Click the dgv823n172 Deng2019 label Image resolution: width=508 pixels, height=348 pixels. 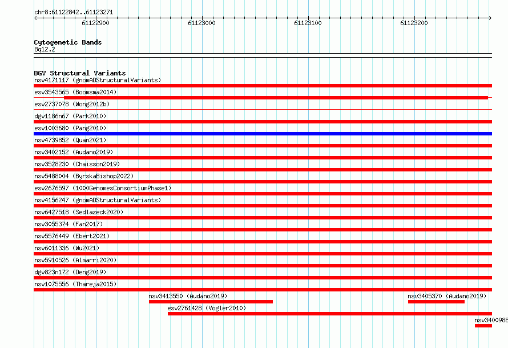[70, 272]
